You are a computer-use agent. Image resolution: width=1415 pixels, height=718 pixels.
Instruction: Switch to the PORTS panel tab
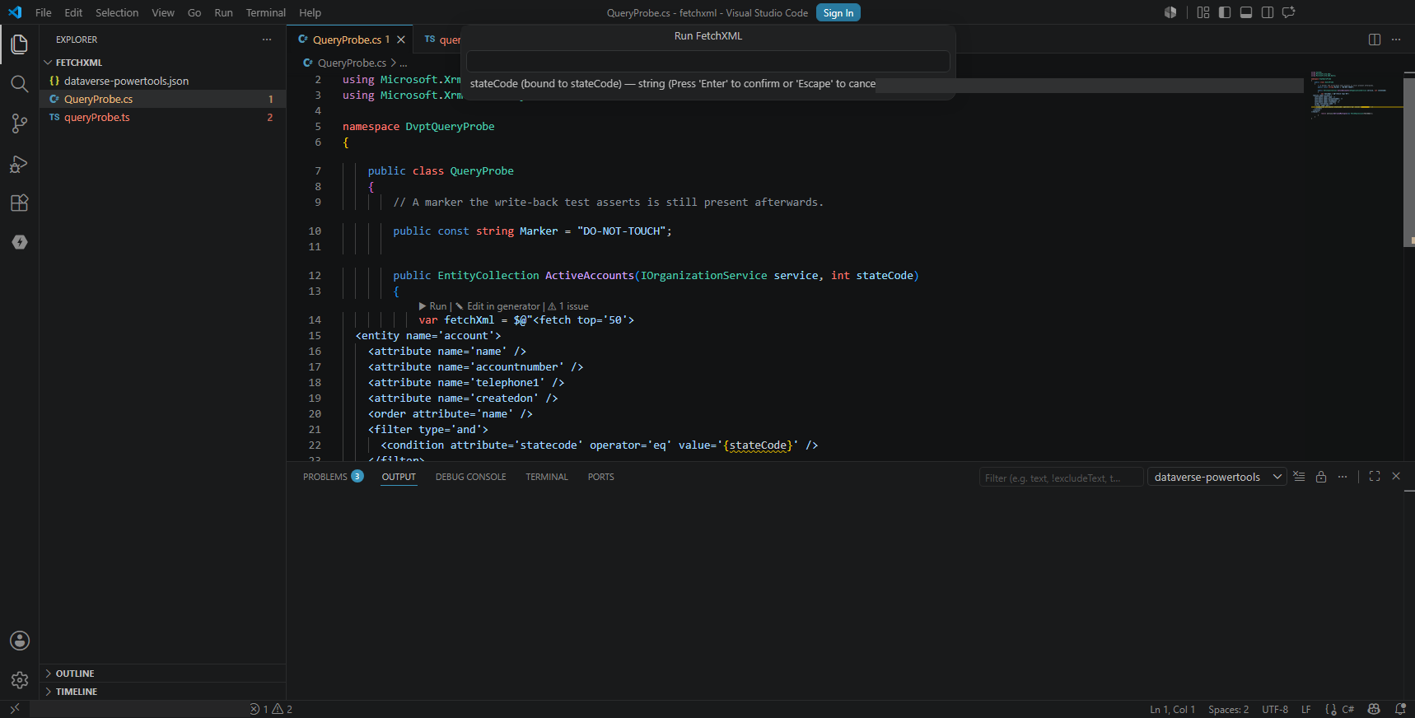point(600,477)
